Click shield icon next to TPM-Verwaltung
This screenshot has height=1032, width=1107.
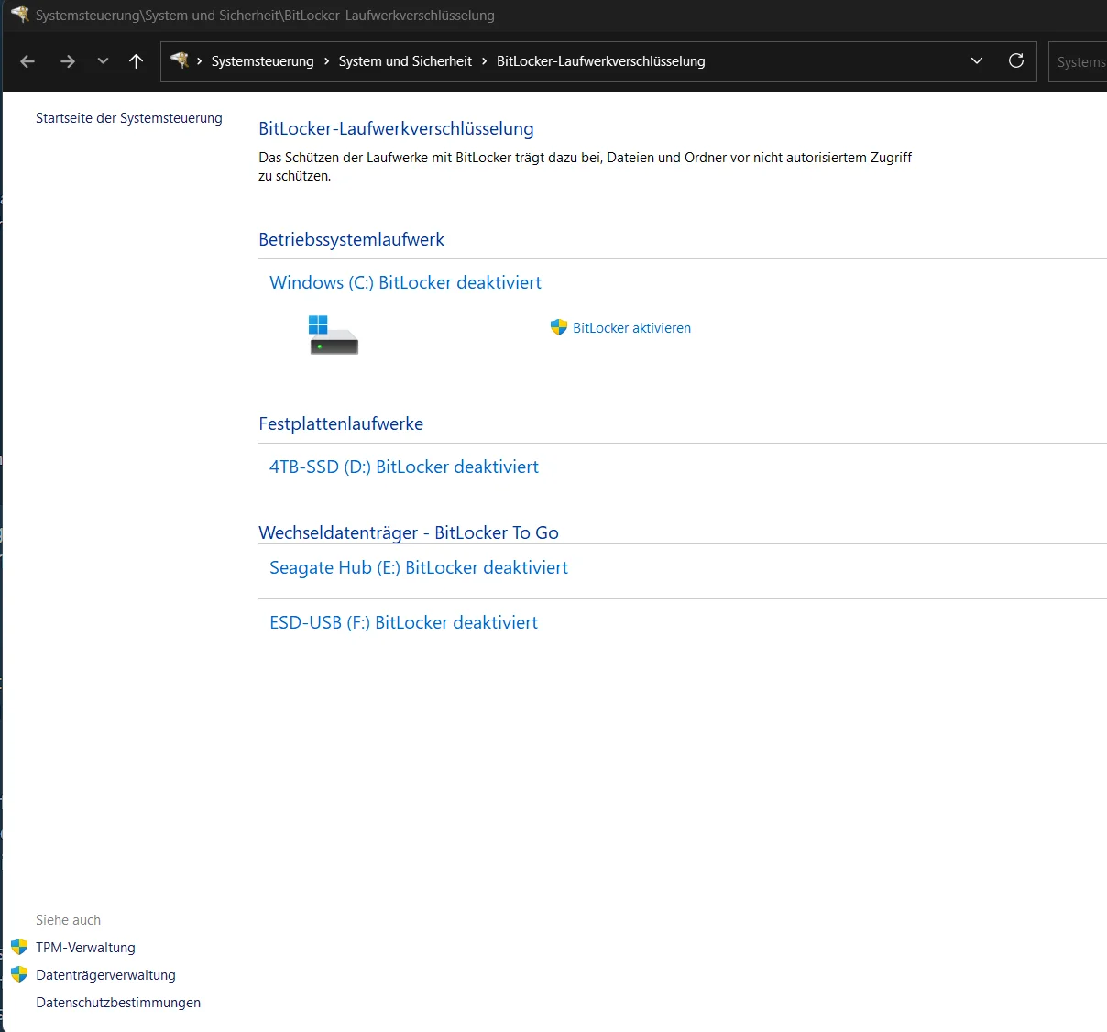click(x=19, y=947)
